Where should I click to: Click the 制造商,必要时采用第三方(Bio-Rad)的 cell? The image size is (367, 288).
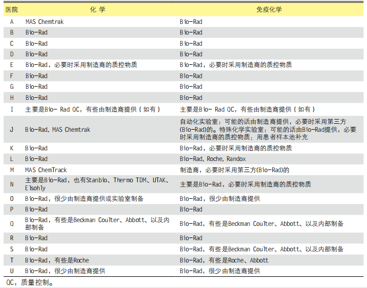[x=235, y=170]
